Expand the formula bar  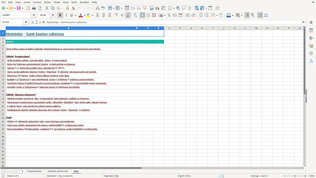click(303, 22)
